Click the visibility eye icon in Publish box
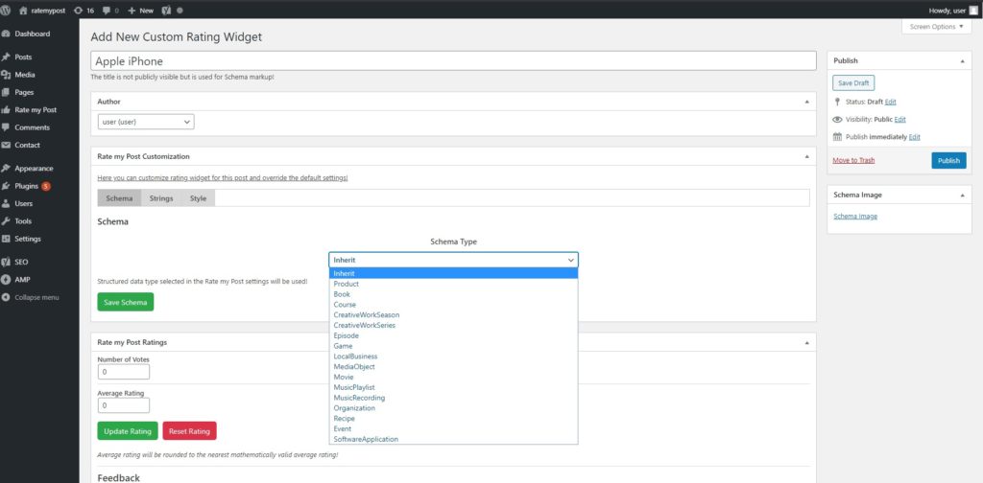The height and width of the screenshot is (483, 983). pyautogui.click(x=837, y=119)
